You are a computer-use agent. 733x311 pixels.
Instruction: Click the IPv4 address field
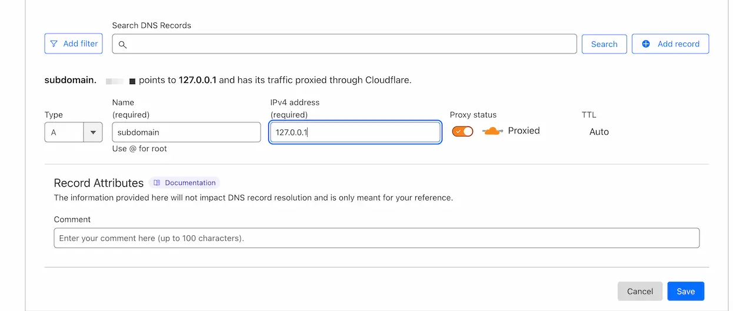(x=355, y=132)
